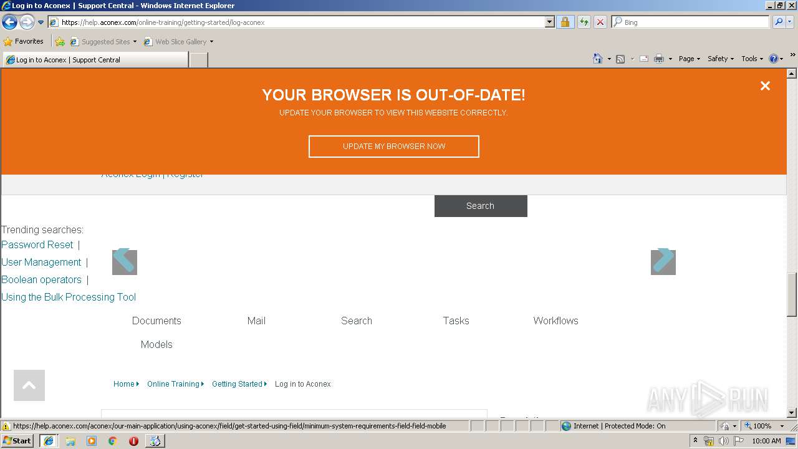Show more command bar items chevron

tap(793, 56)
